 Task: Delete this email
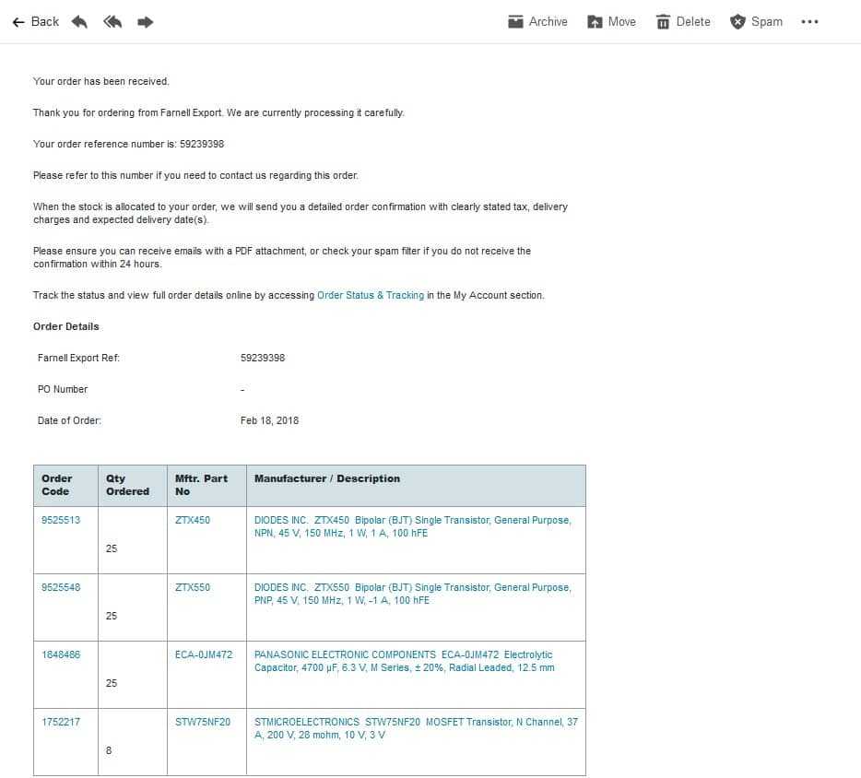coord(684,22)
